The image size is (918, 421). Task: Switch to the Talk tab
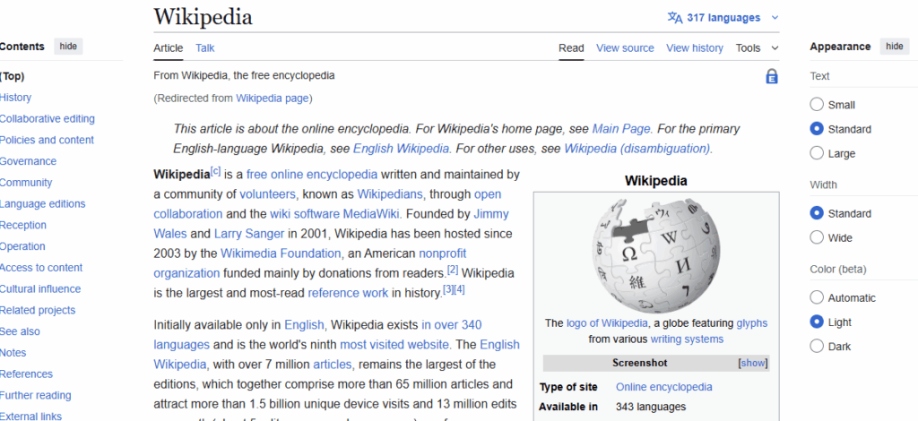coord(205,48)
